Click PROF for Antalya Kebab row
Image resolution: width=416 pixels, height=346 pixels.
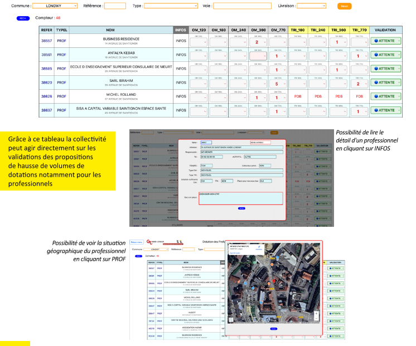click(x=61, y=55)
